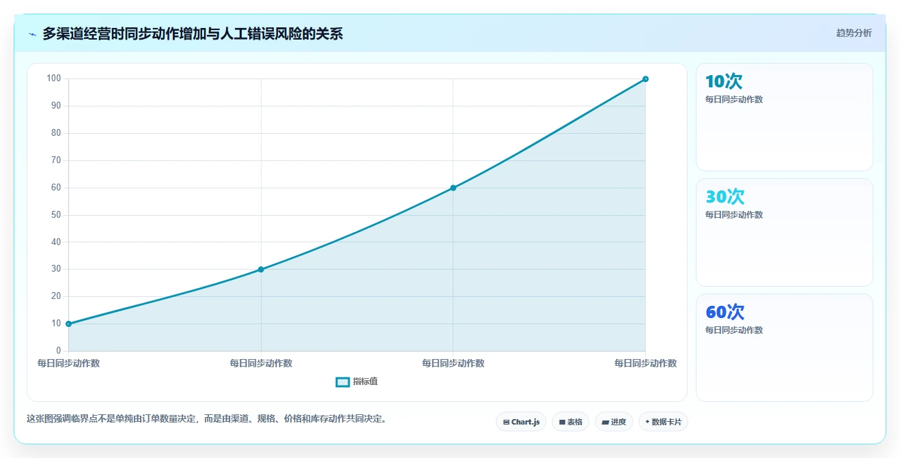Click the data point at value 100
This screenshot has width=900, height=458.
(645, 79)
